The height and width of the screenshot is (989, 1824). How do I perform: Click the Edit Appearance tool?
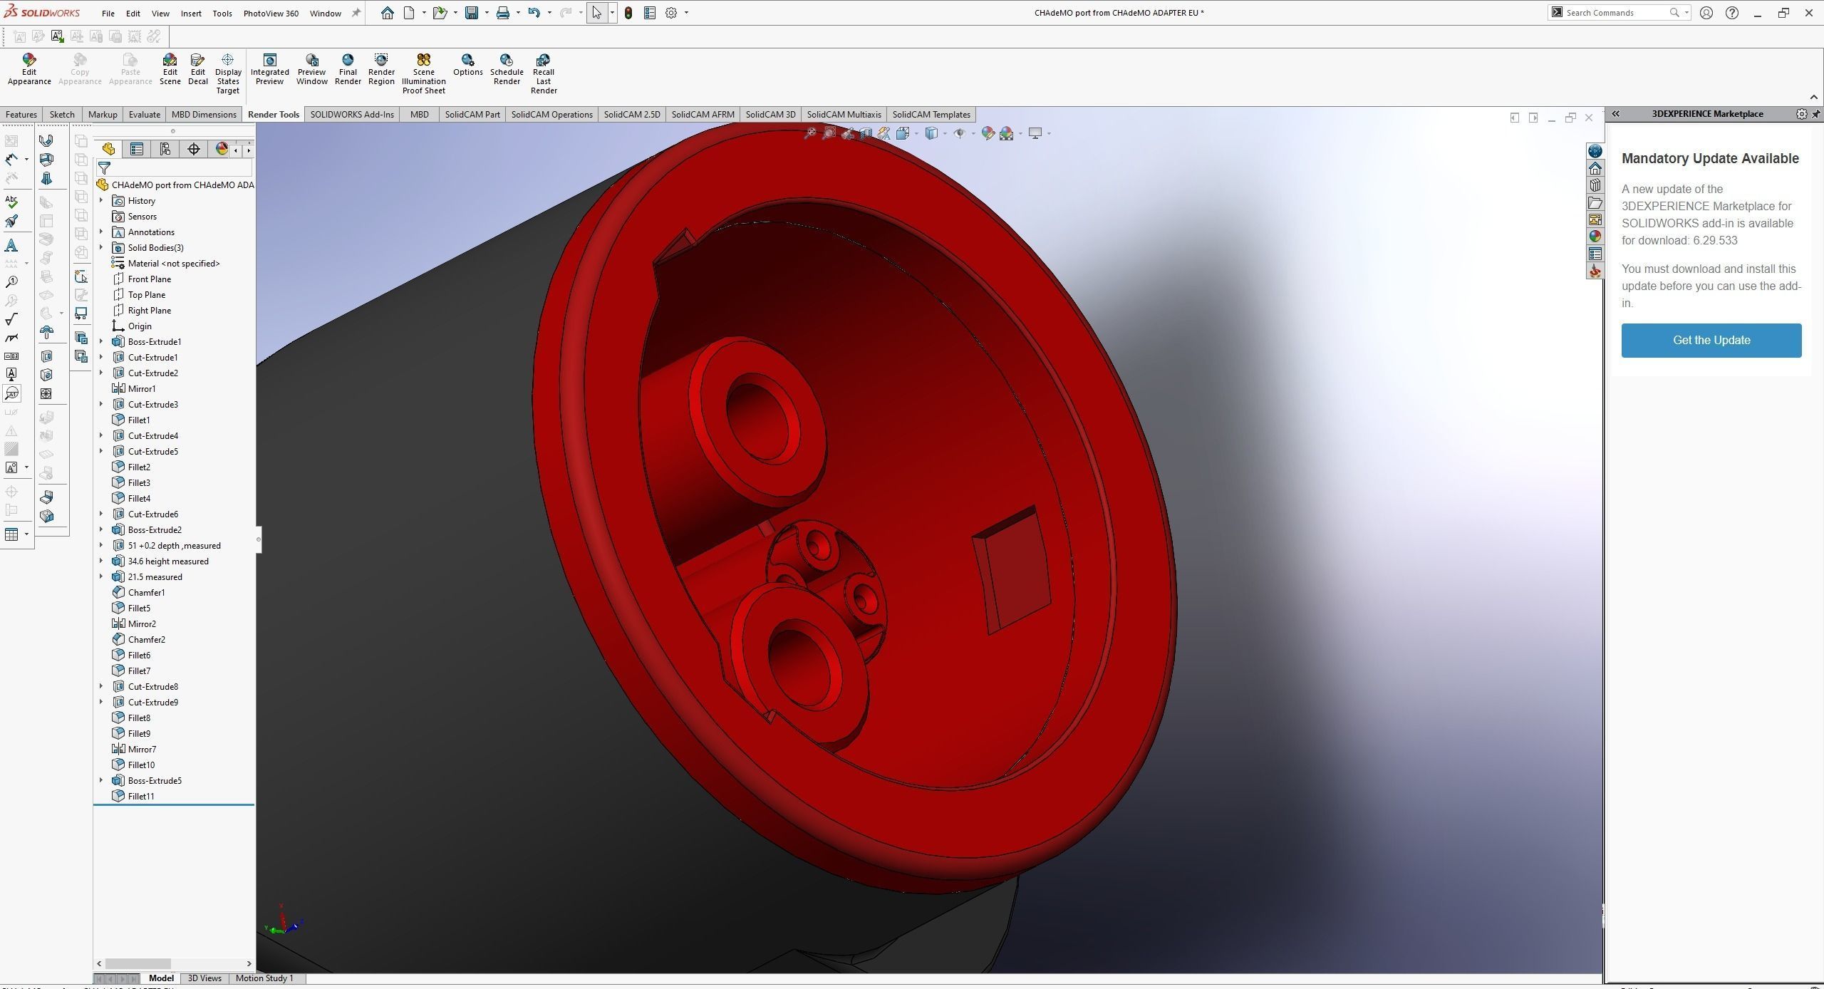click(x=29, y=69)
